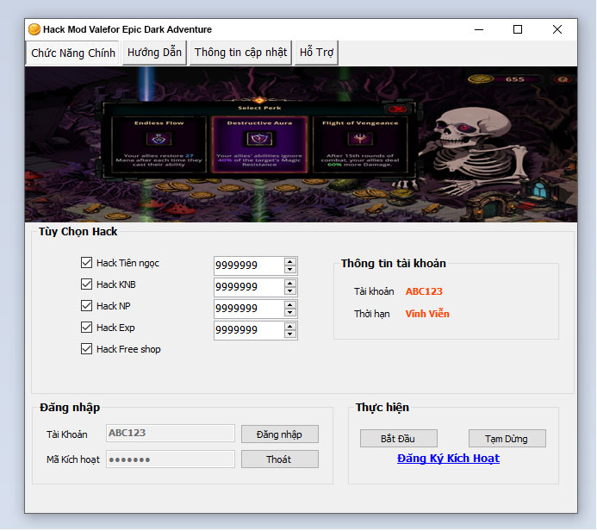Image resolution: width=597 pixels, height=531 pixels.
Task: Click the Hack Tiên ngọc value field
Action: 249,265
